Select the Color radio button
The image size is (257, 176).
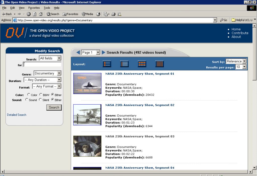(29, 95)
